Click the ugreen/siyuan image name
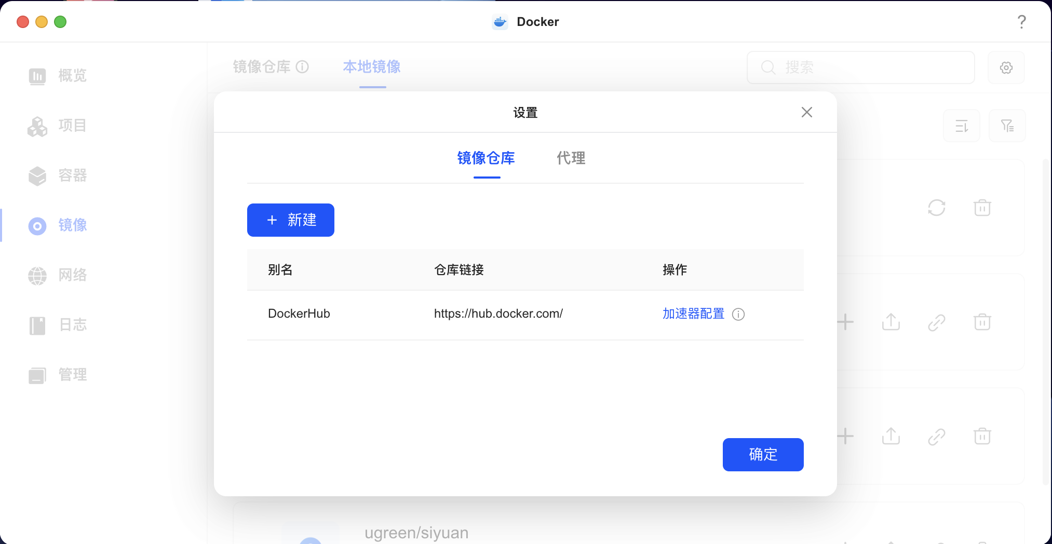 coord(416,533)
